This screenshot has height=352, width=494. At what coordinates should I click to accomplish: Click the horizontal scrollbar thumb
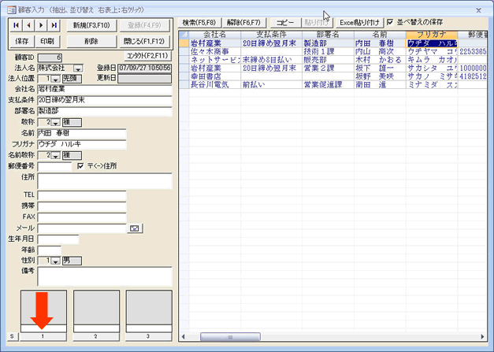[230, 336]
